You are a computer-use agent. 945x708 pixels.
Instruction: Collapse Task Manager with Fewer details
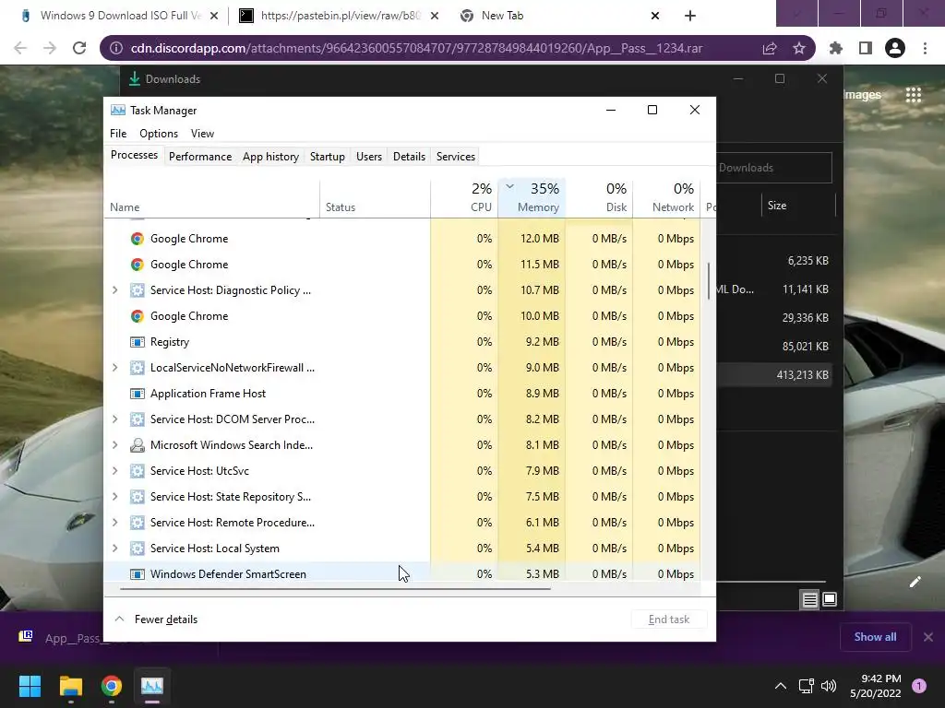[156, 619]
